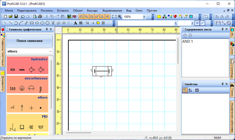Open the miscellaneous symbol group
Image resolution: width=235 pixels, height=140 pixels.
tap(28, 84)
